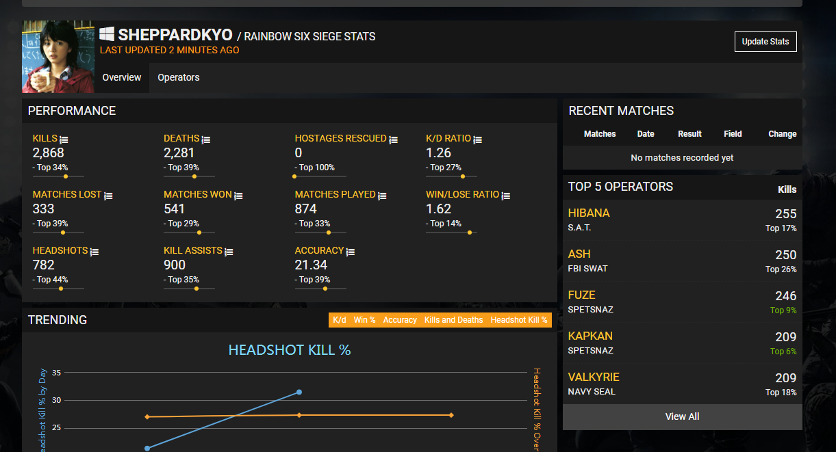Click the leaderboard icon beside Matches Lost
This screenshot has height=452, width=836.
pyautogui.click(x=108, y=196)
